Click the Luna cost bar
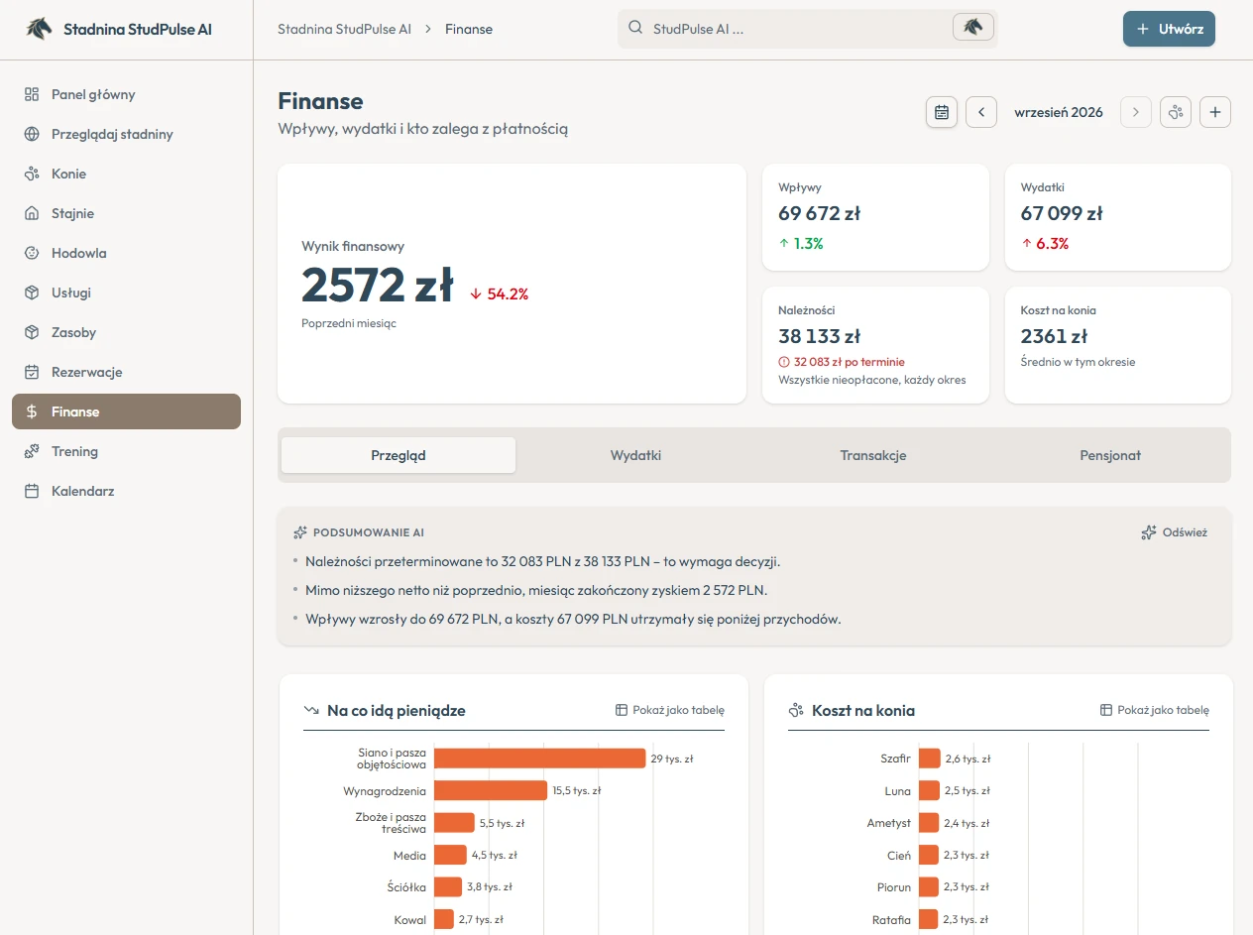This screenshot has height=935, width=1253. click(930, 790)
